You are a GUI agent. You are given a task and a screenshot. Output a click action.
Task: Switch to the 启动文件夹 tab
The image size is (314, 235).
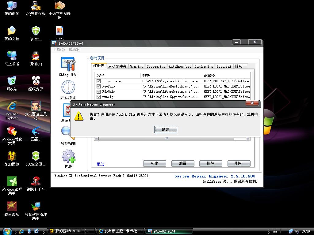[117, 66]
